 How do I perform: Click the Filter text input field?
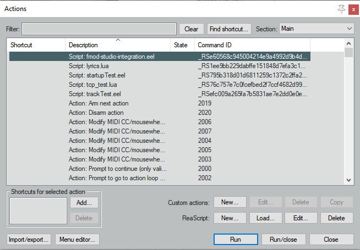coord(99,29)
